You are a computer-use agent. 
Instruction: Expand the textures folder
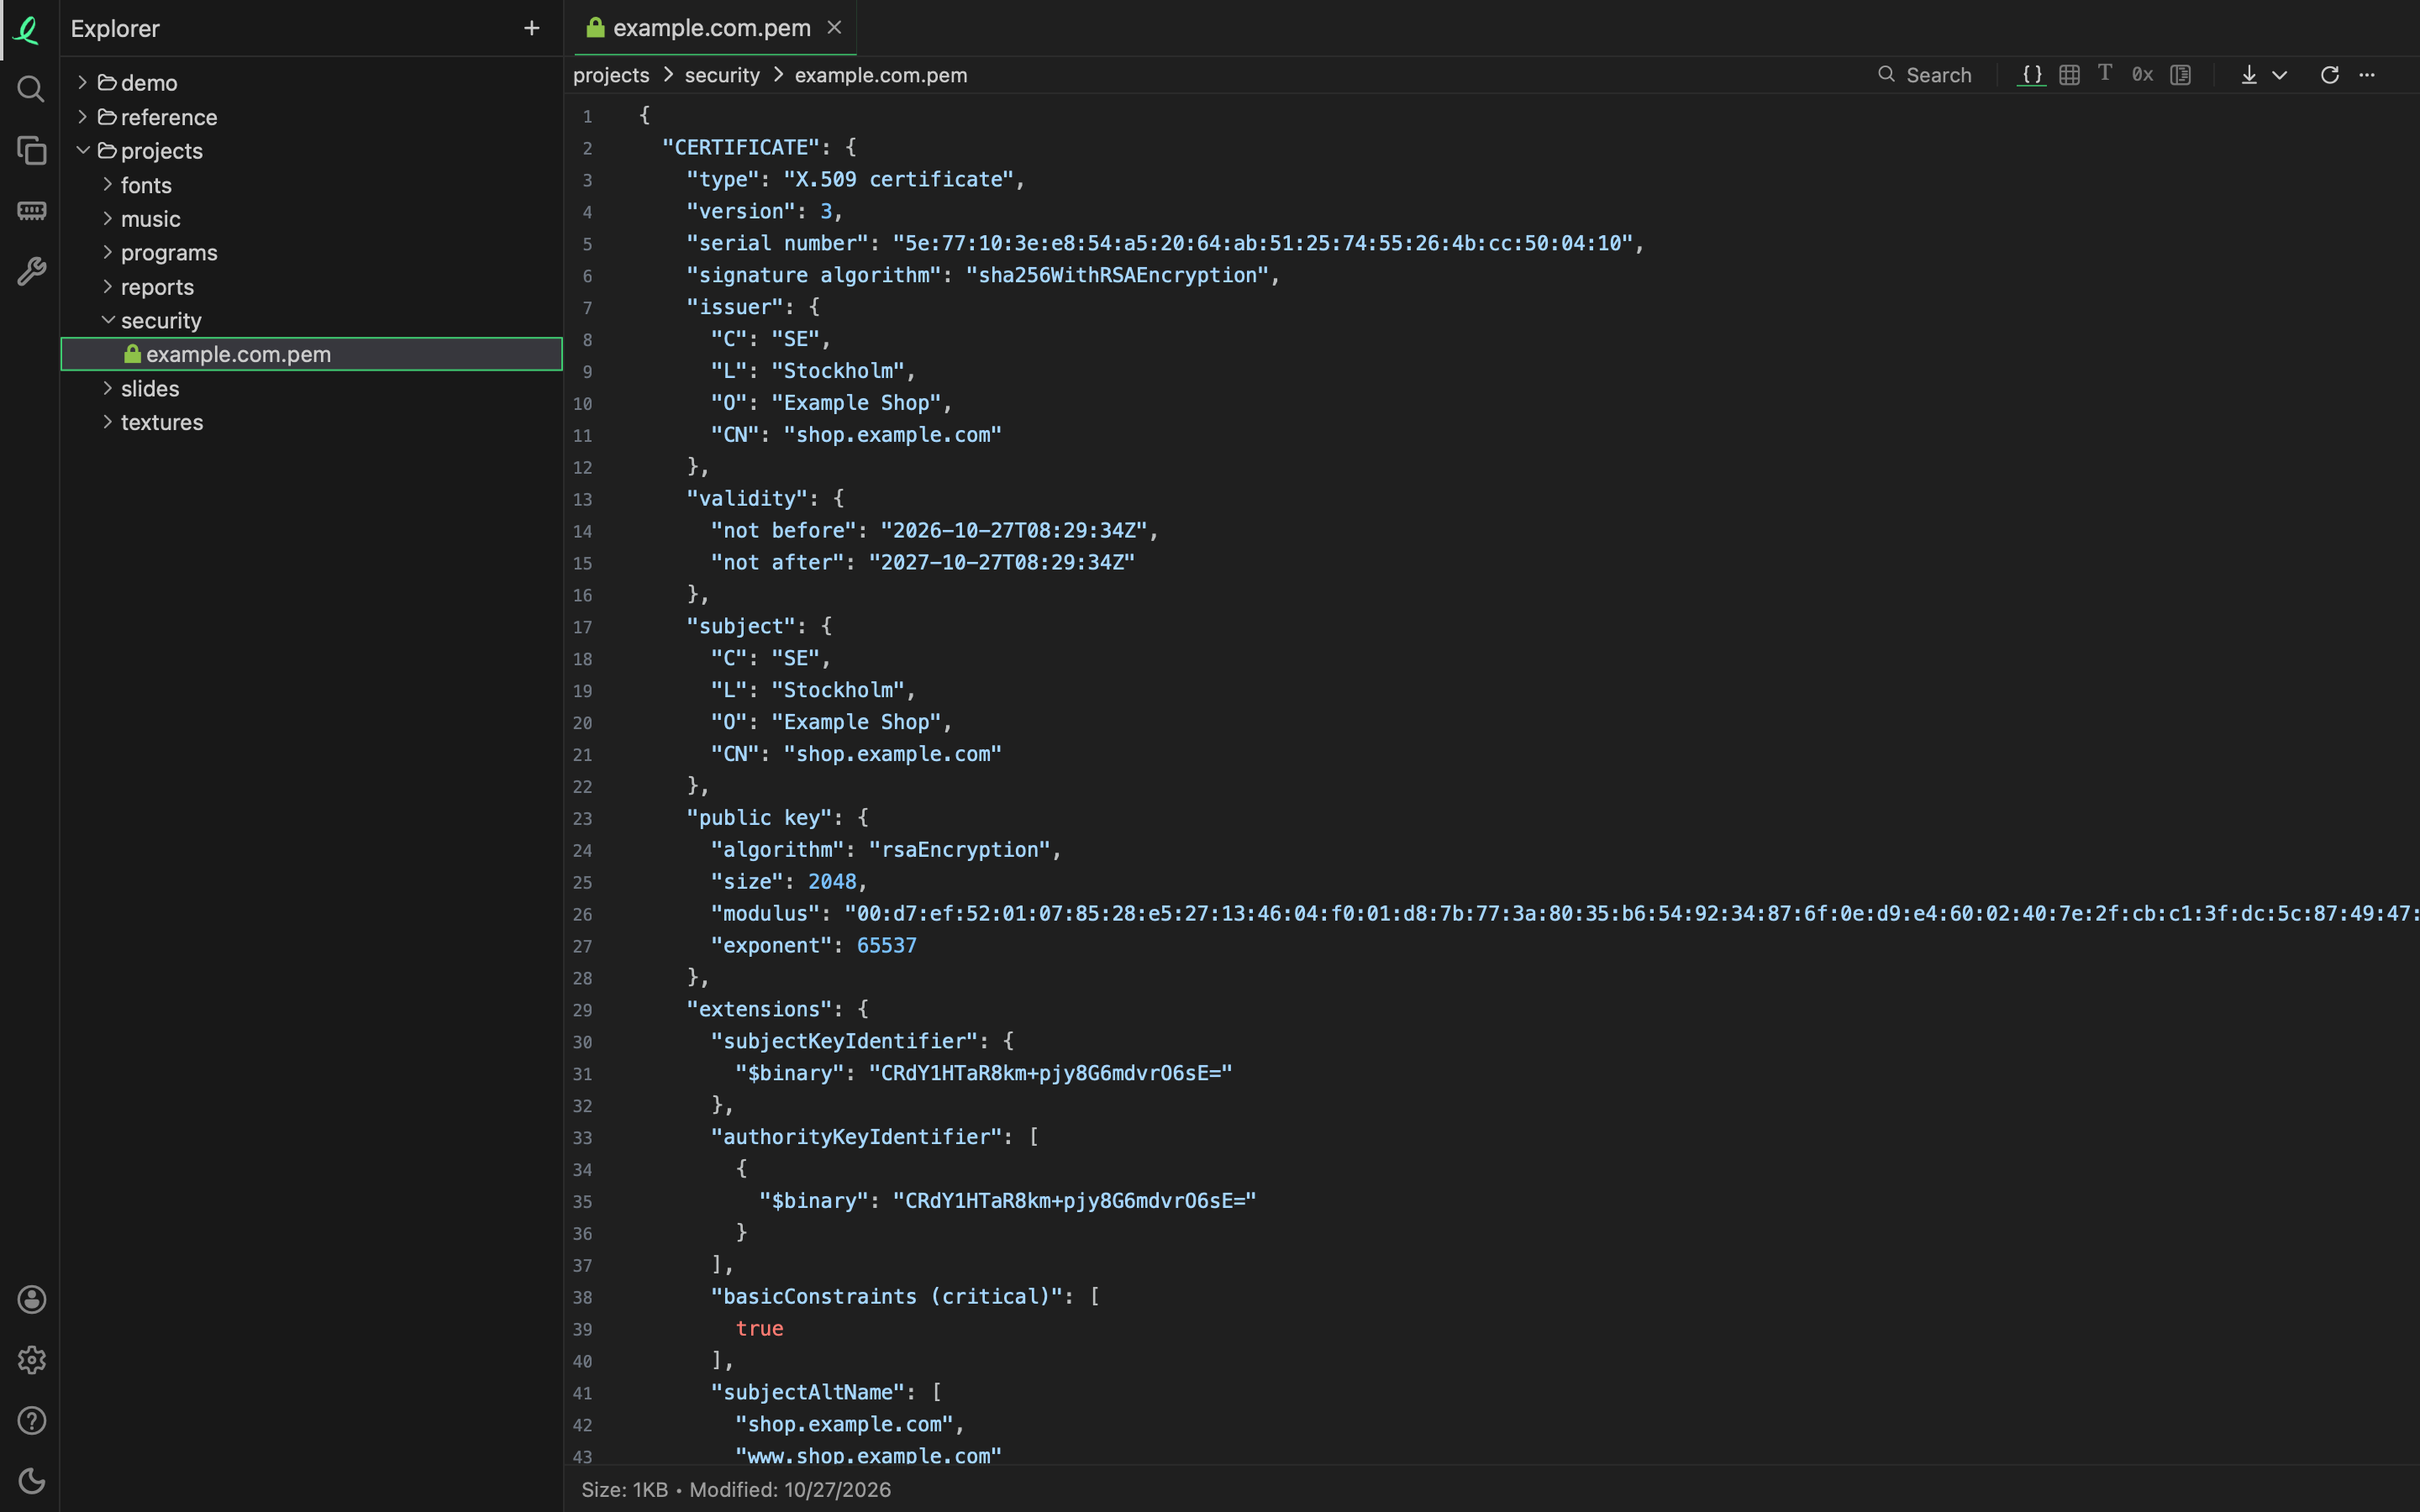pos(312,422)
